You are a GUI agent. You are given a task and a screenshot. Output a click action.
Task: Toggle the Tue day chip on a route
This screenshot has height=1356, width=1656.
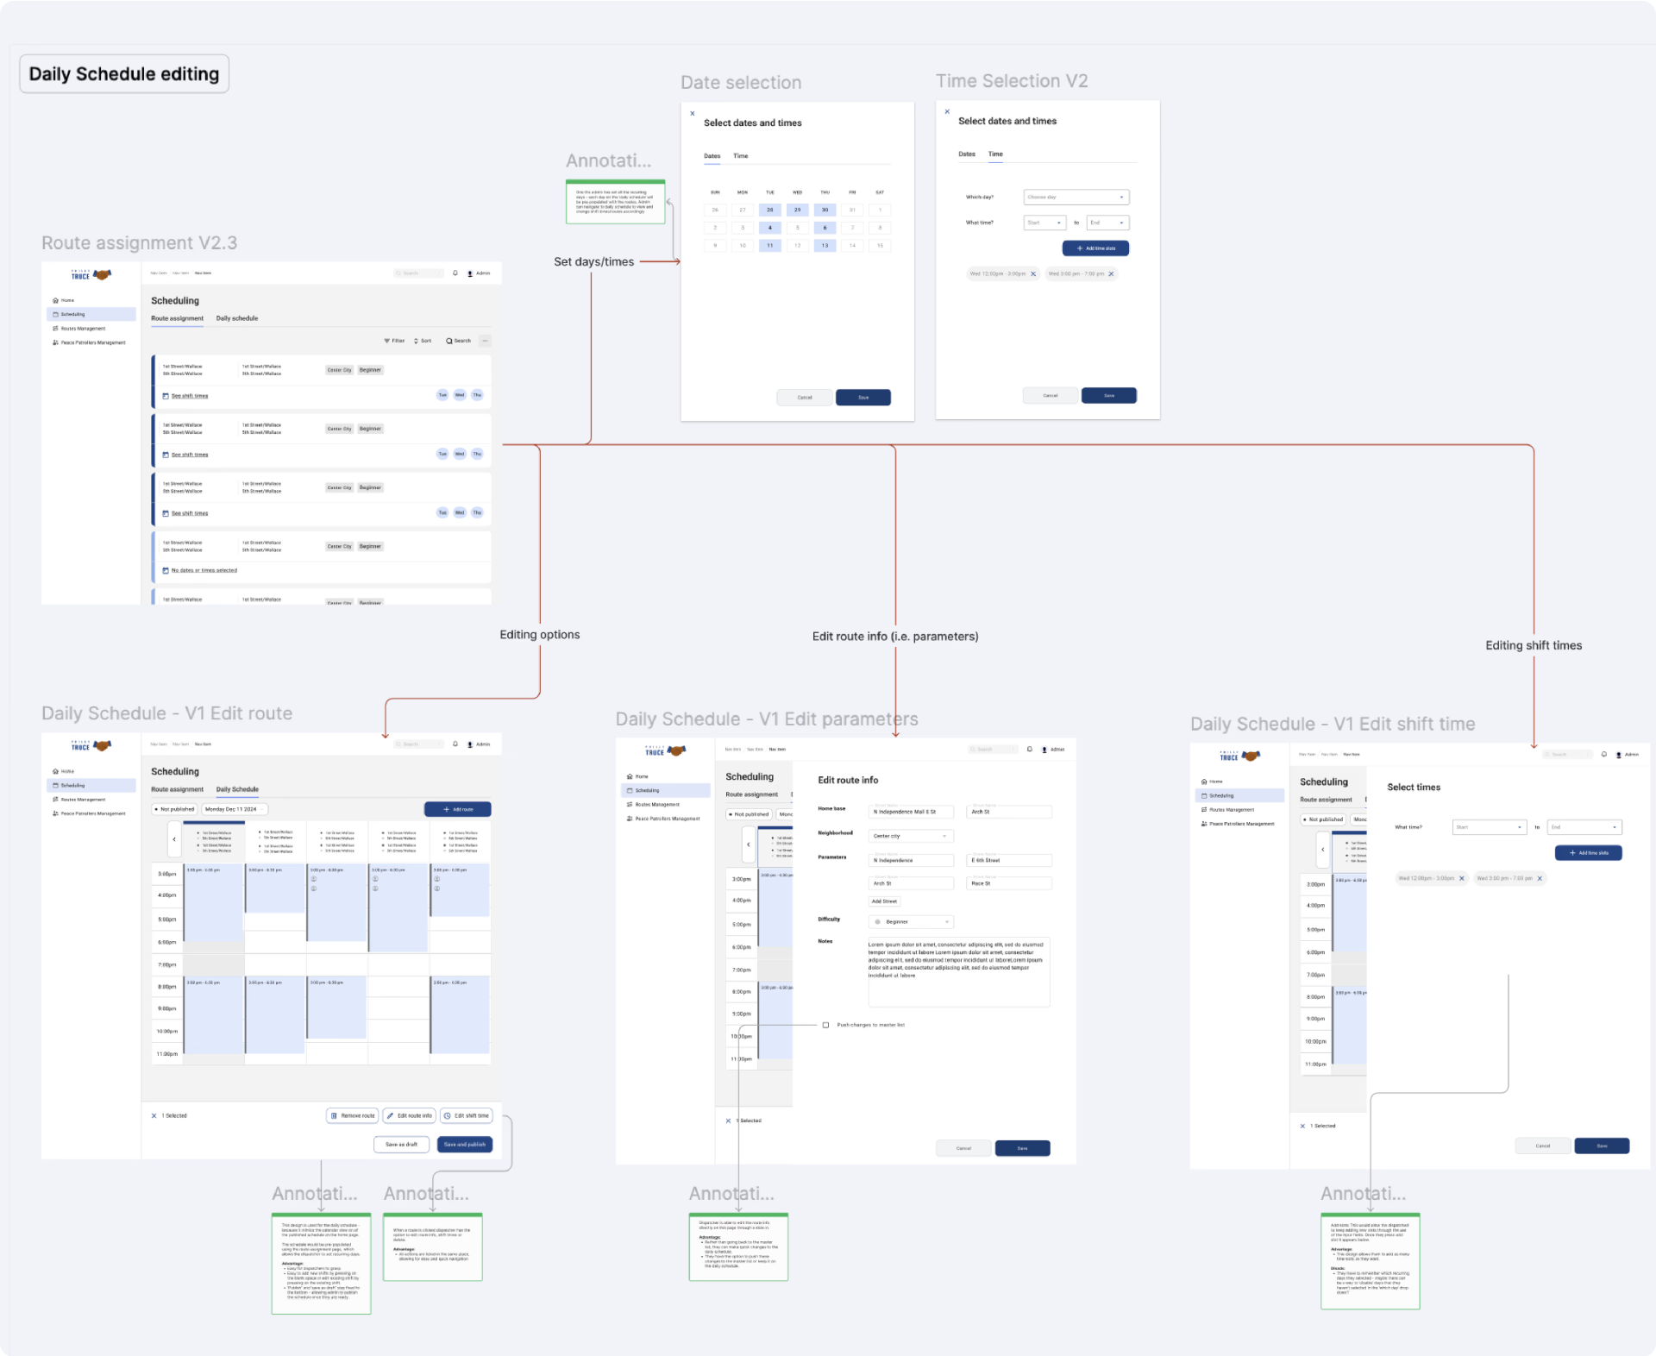441,395
